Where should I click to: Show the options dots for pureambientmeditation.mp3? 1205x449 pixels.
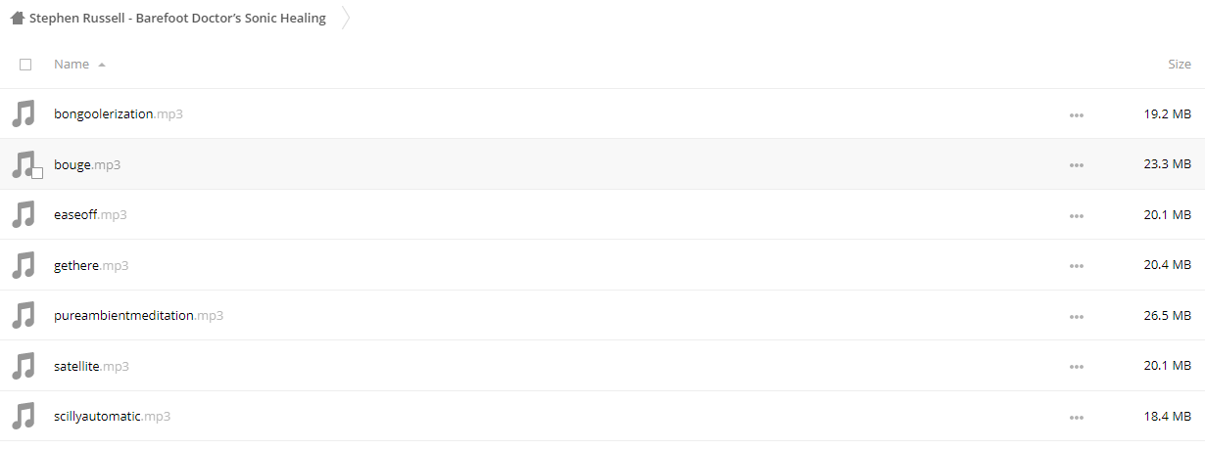(x=1077, y=316)
